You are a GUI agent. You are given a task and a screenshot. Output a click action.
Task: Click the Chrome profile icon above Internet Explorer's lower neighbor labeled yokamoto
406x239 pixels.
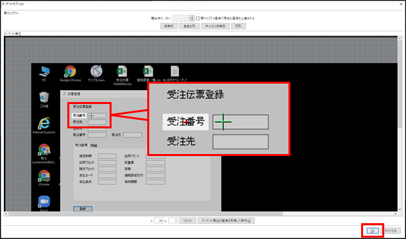coord(44,149)
